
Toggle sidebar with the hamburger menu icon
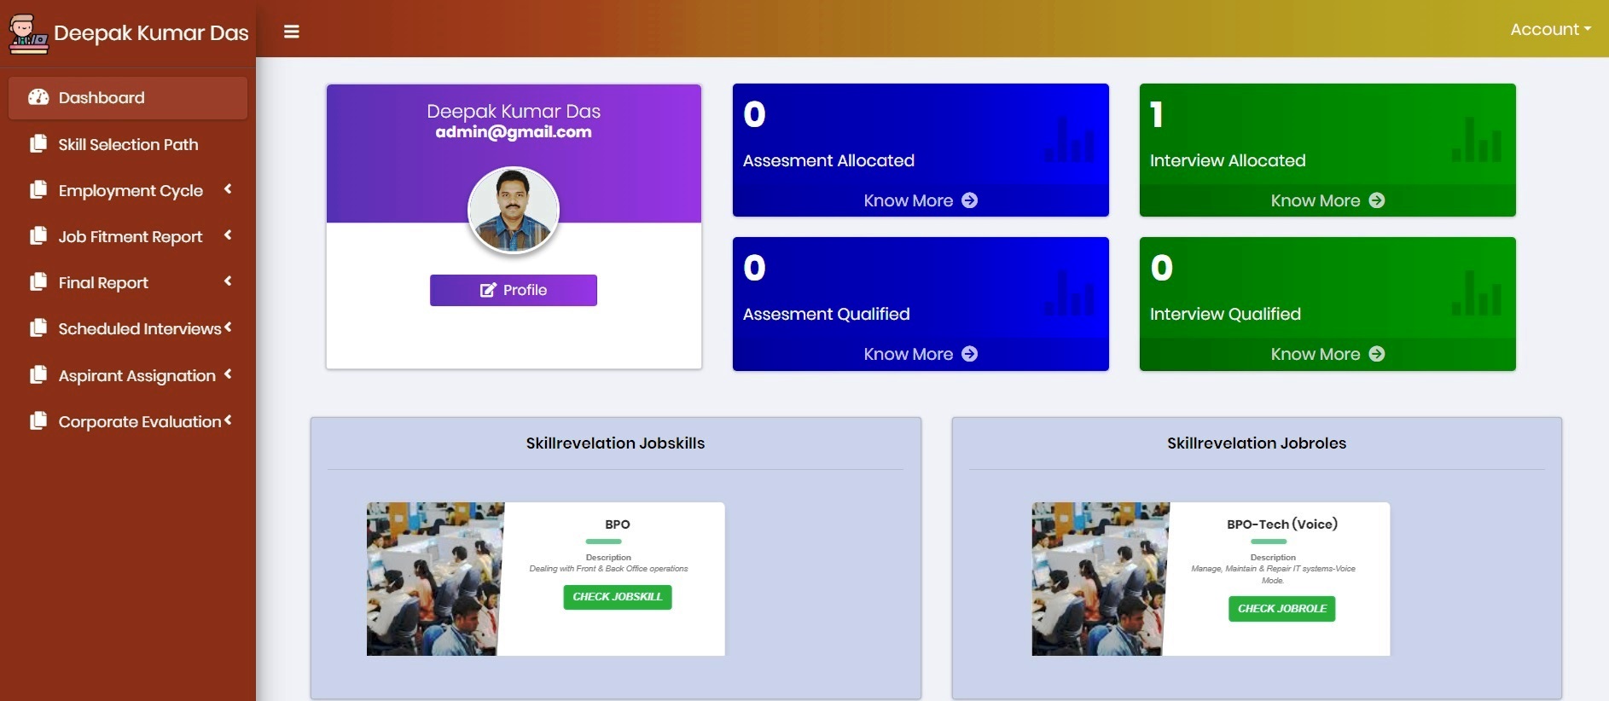[291, 32]
